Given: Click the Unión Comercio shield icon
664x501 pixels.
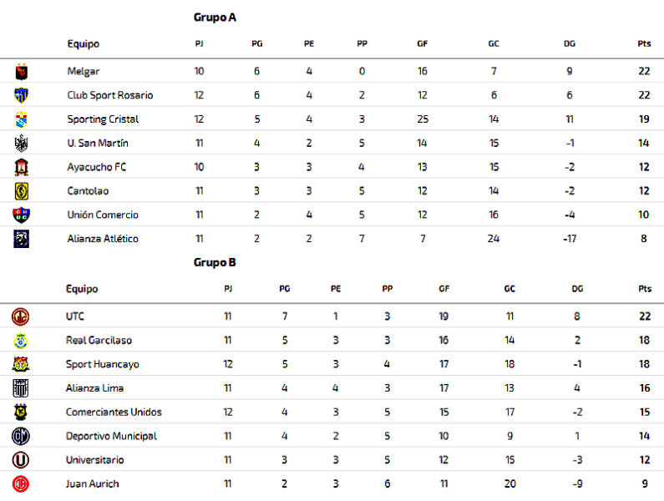Looking at the screenshot, I should (21, 215).
